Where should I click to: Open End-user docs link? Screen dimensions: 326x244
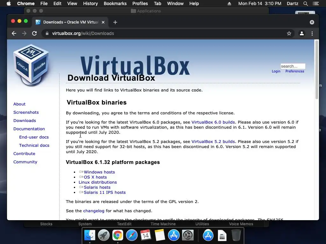point(34,137)
